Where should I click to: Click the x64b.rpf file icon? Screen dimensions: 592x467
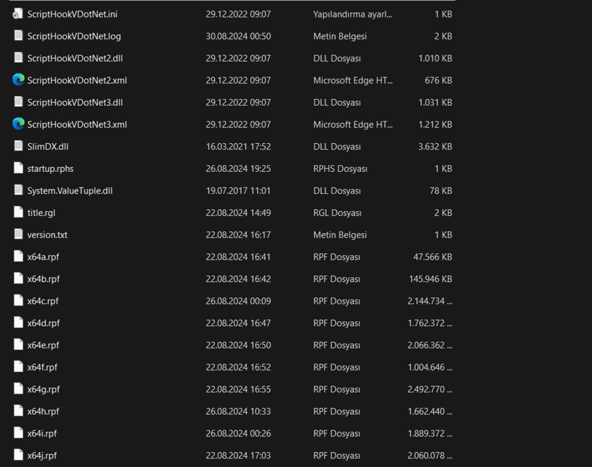[x=18, y=278]
